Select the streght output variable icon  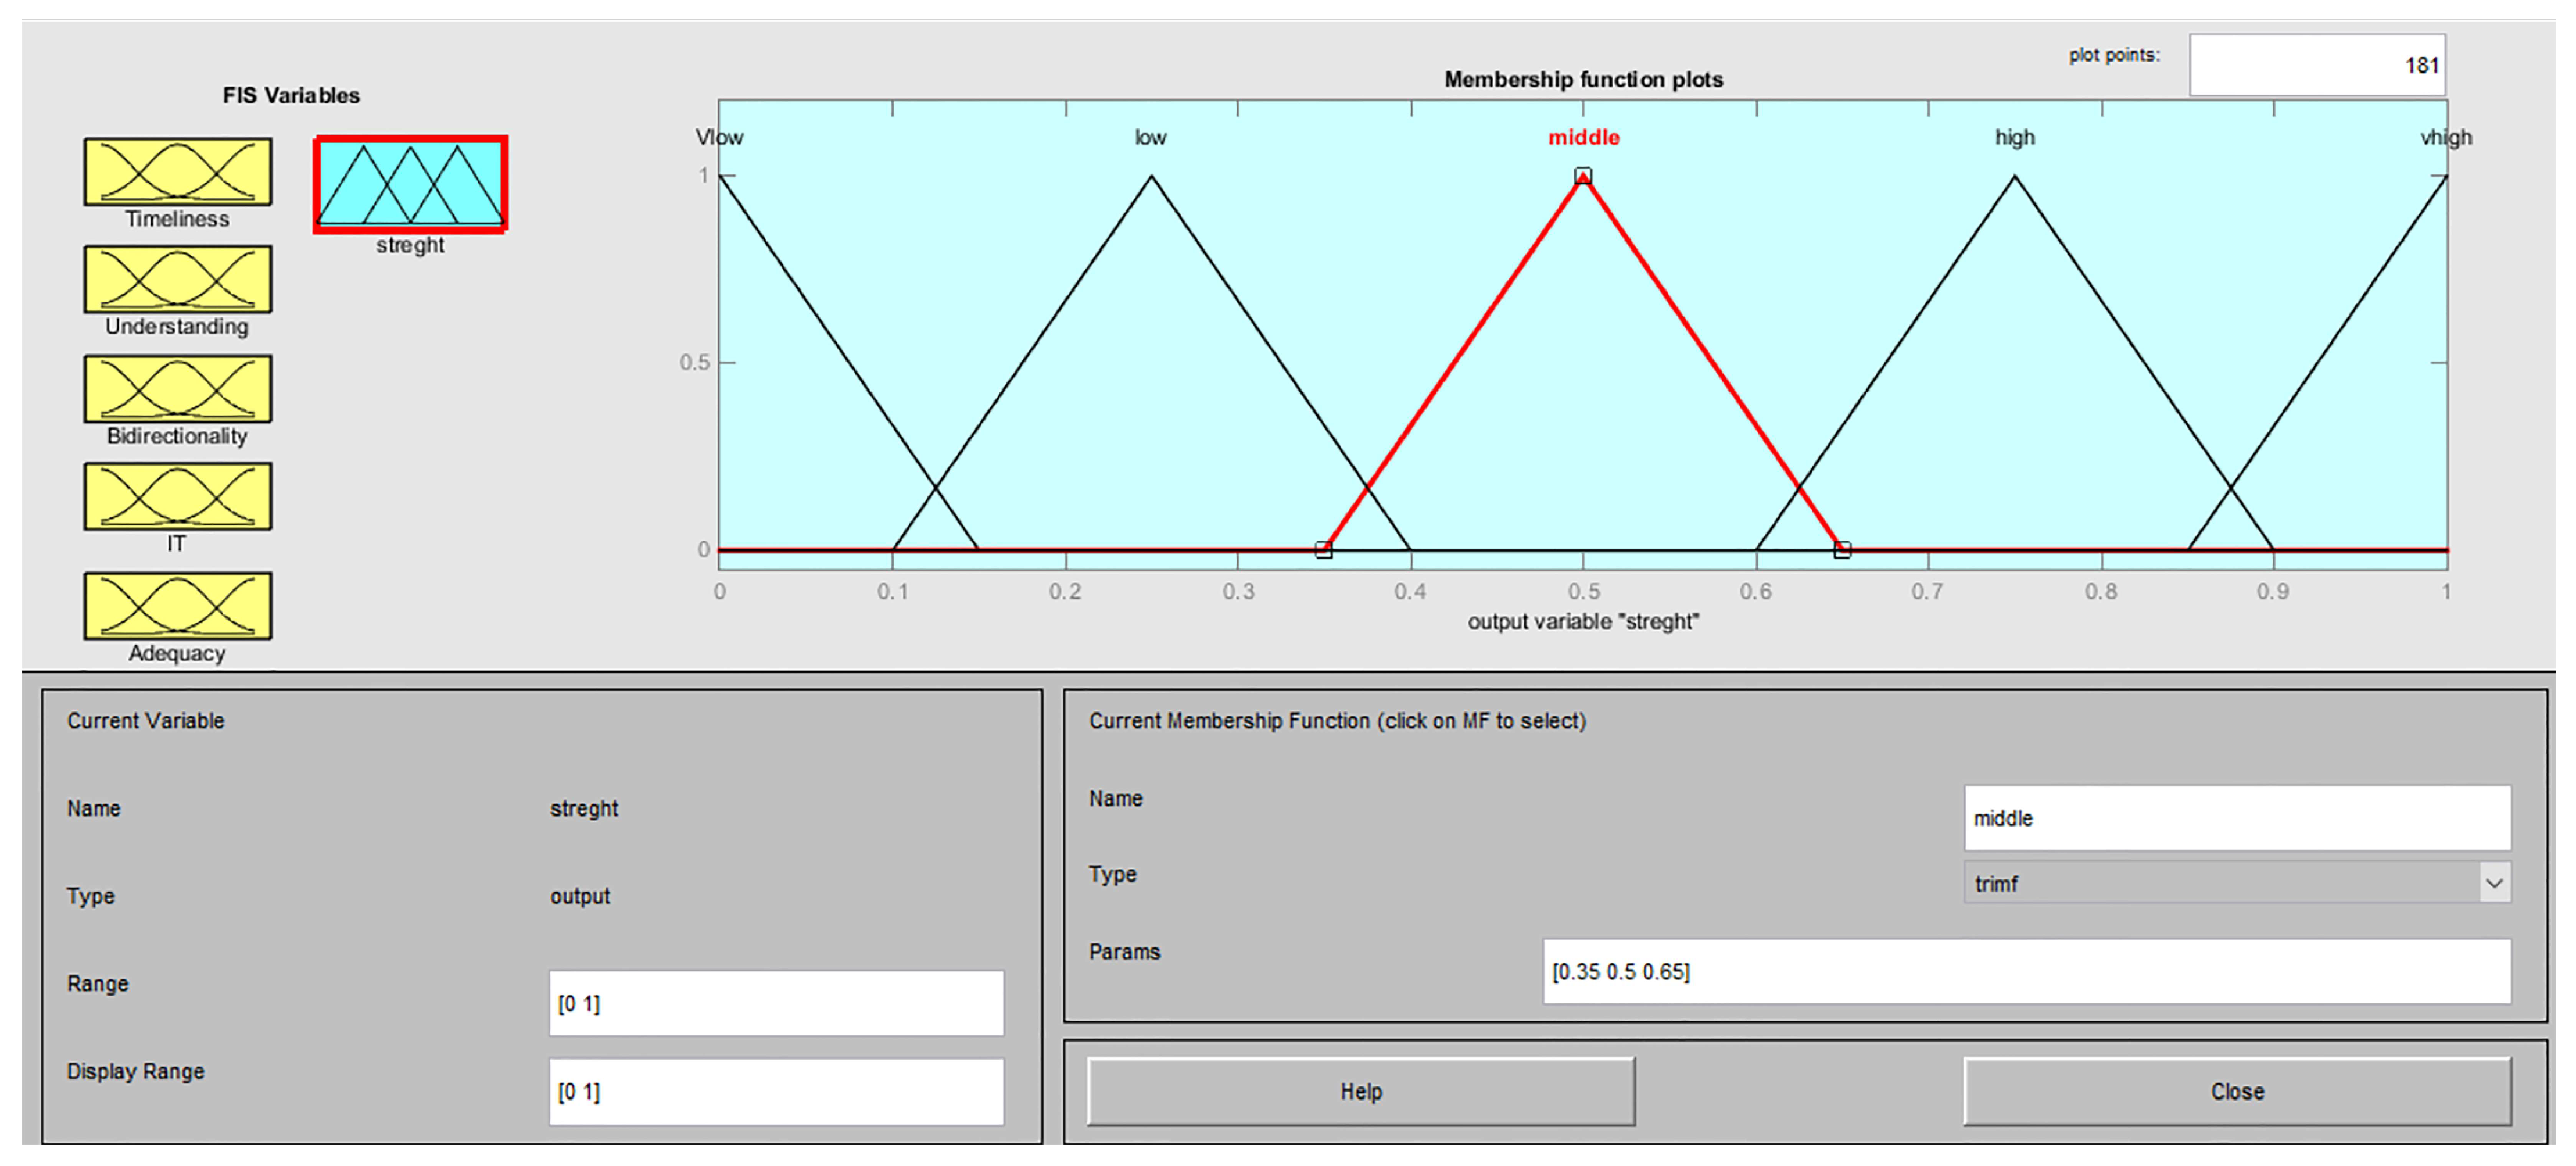410,184
